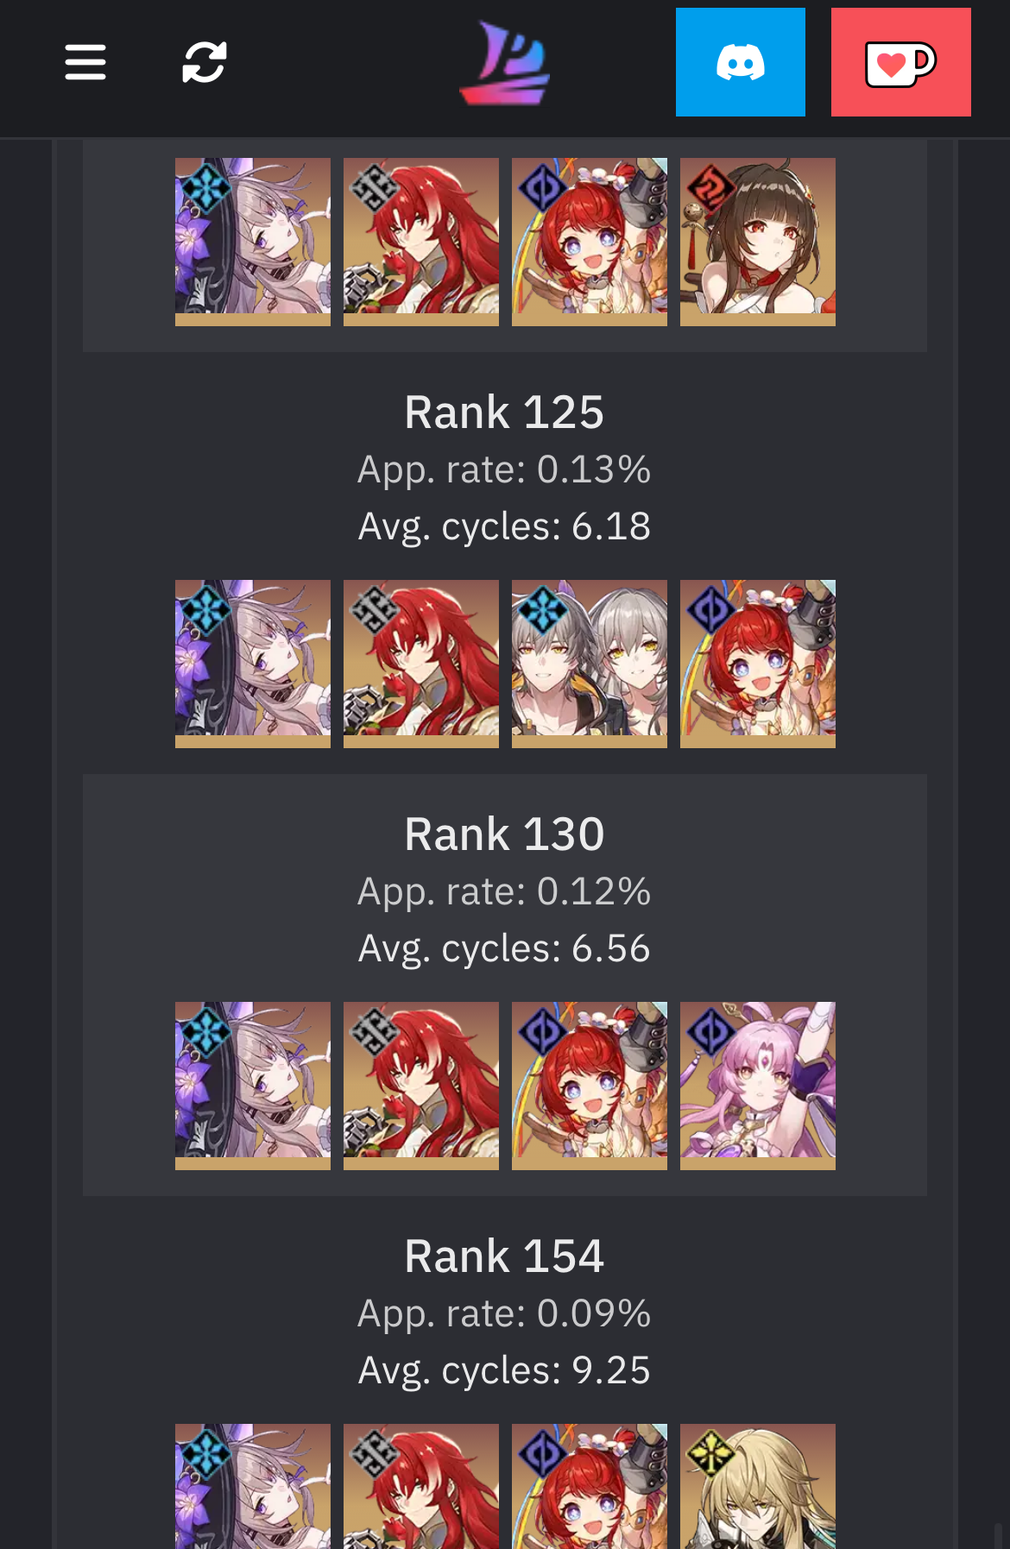Click the refresh arrows icon
This screenshot has height=1549, width=1010.
tap(205, 62)
